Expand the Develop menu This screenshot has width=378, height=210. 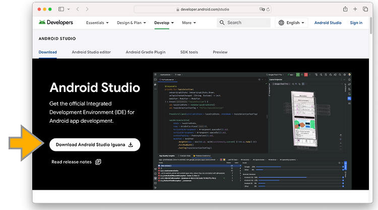pyautogui.click(x=164, y=23)
